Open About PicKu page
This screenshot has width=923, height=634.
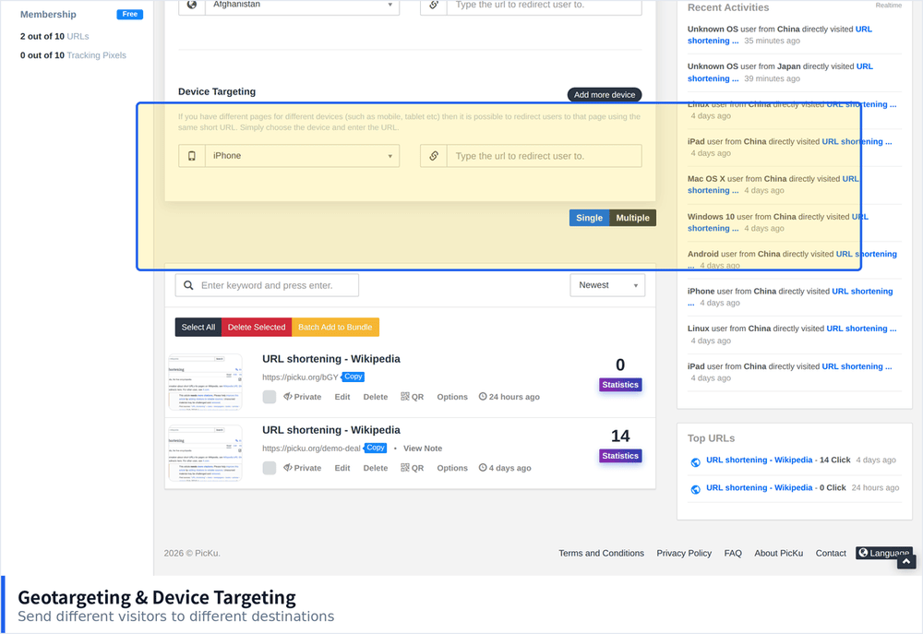pos(779,554)
